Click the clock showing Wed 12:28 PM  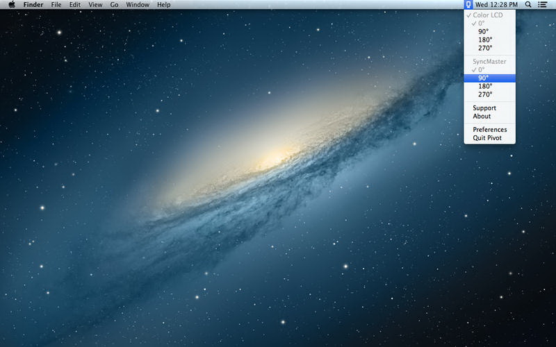tap(496, 5)
